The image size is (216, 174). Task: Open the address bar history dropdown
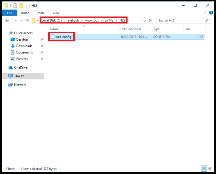click(x=145, y=21)
